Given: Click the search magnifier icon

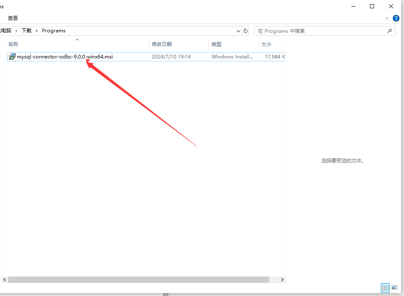Looking at the screenshot, I should point(389,31).
